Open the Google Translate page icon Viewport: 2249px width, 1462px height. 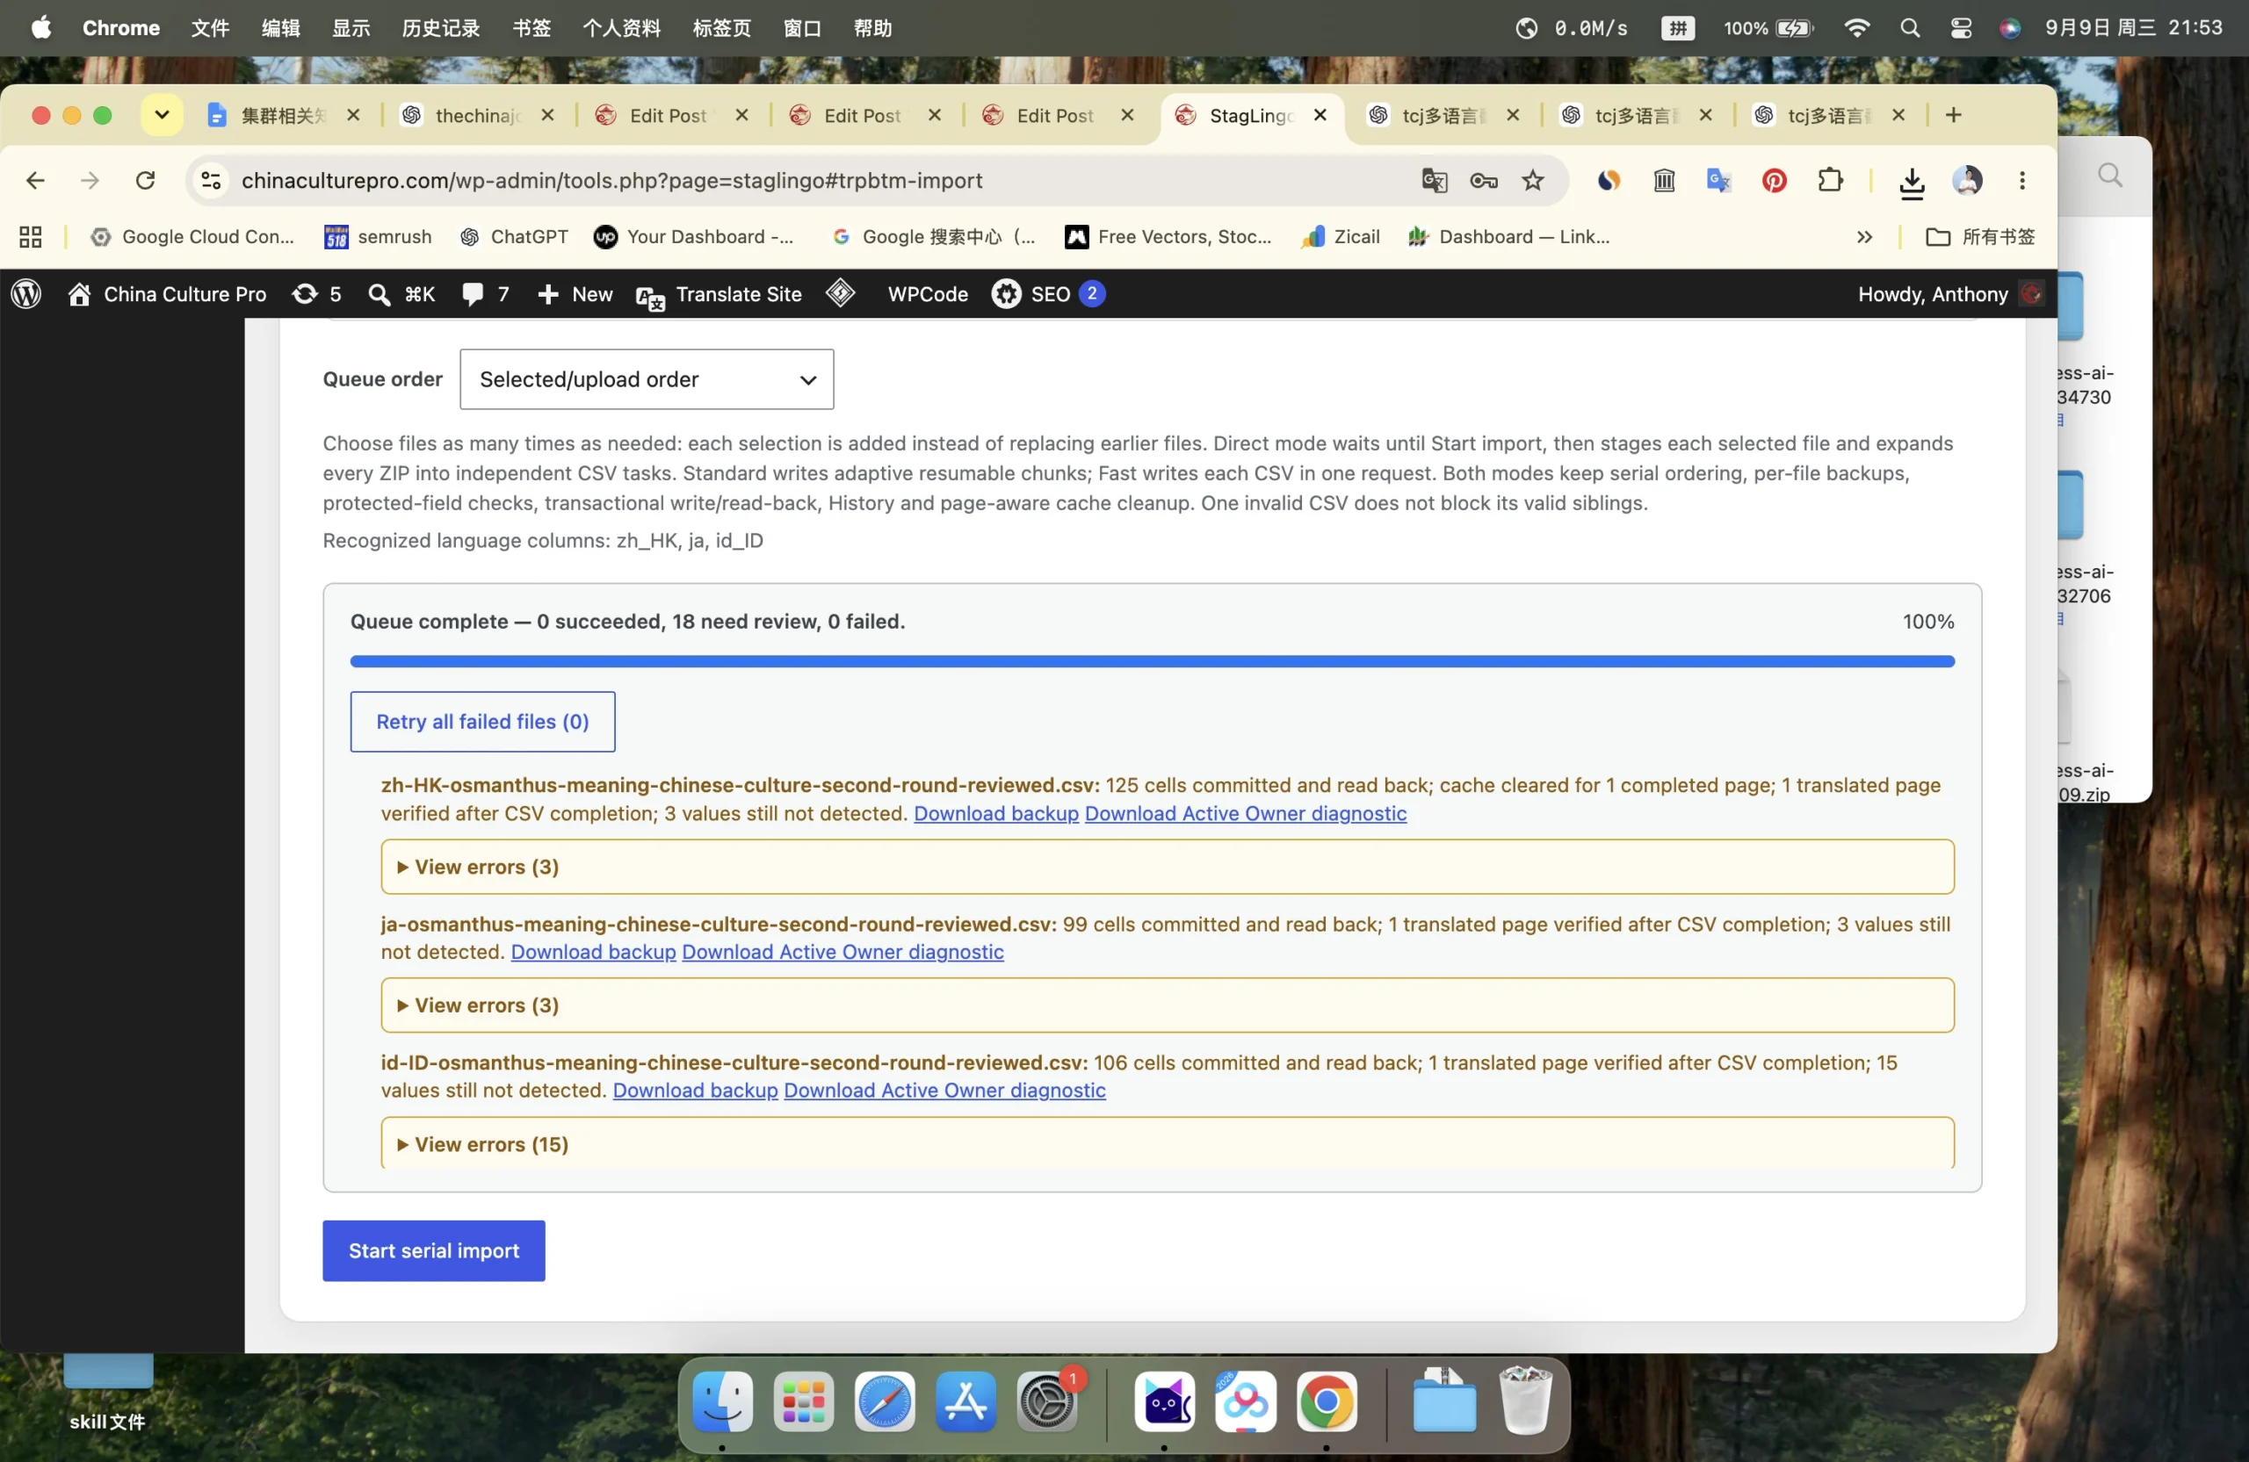pos(1433,180)
